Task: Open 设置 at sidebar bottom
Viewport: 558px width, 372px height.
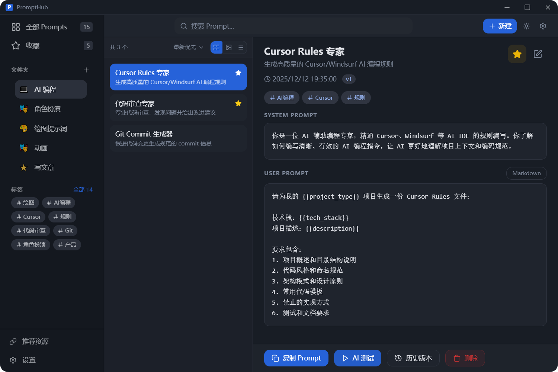Action: coord(52,360)
